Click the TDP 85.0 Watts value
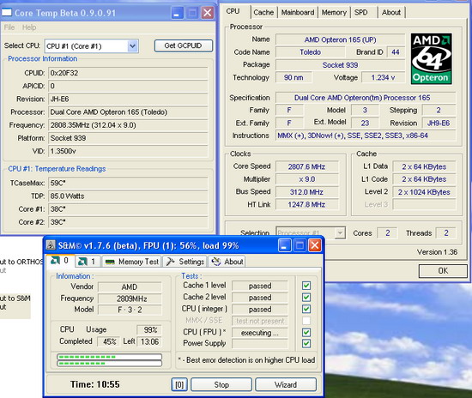This screenshot has height=398, width=472. 128,196
